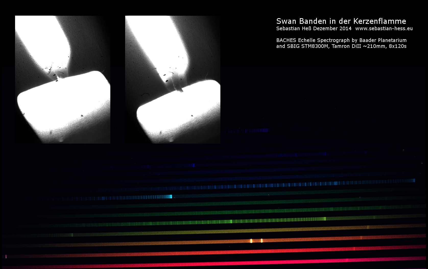Image resolution: width=428 pixels, height=269 pixels.
Task: Click the small red line in red order
Action: (x=354, y=249)
